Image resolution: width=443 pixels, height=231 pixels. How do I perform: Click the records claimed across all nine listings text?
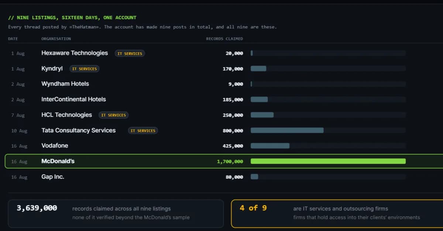pos(121,209)
